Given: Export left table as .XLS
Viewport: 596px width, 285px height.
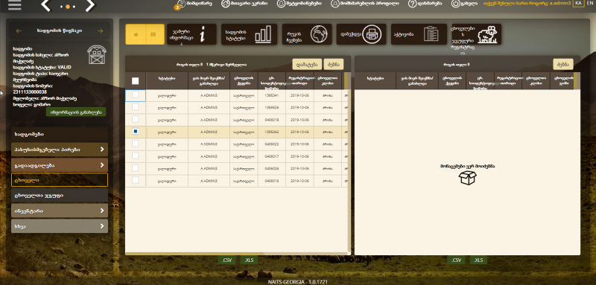Looking at the screenshot, I should pos(249,260).
